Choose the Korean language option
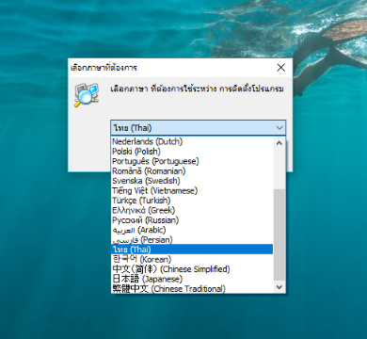The width and height of the screenshot is (367, 339). point(192,259)
